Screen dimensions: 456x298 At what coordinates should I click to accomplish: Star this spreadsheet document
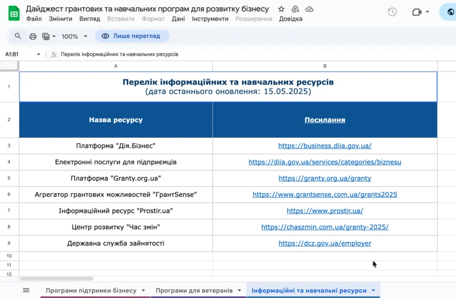point(281,9)
